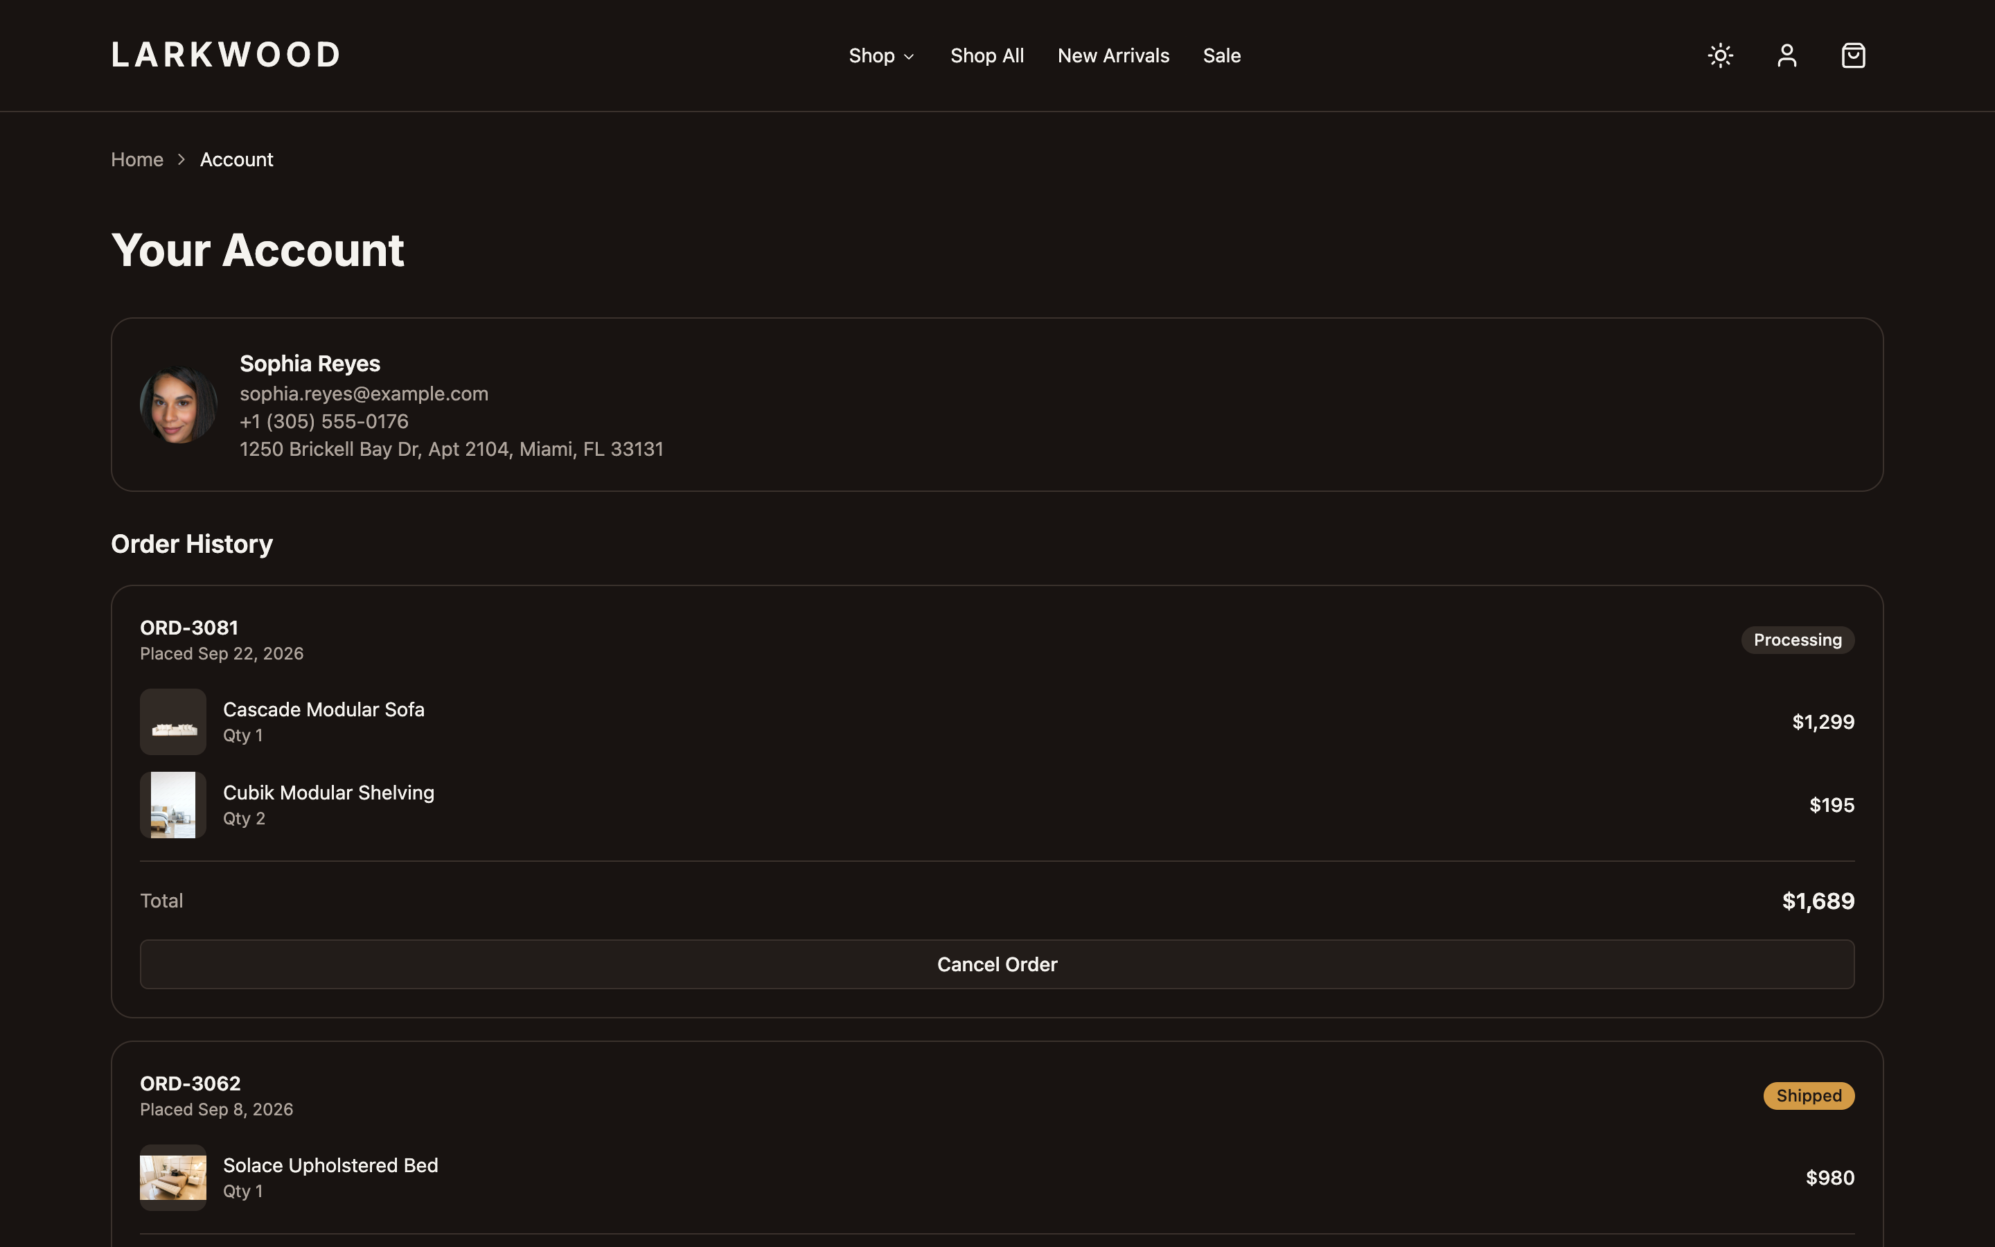Image resolution: width=1995 pixels, height=1247 pixels.
Task: Click the $980 bed price
Action: pyautogui.click(x=1829, y=1177)
